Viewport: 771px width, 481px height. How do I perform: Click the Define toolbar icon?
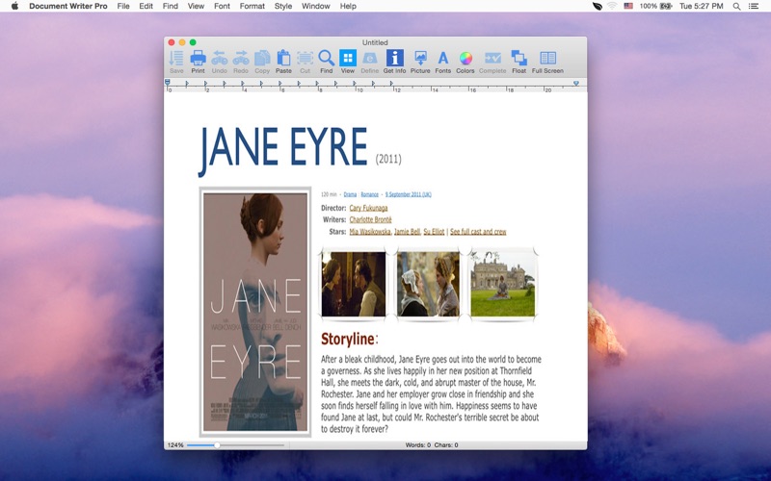pos(369,62)
